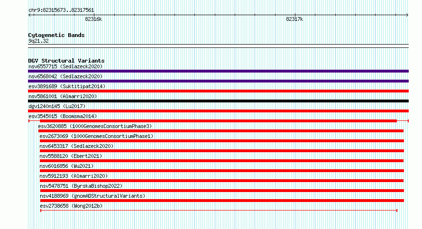422x229 pixels.
Task: Open variant nsv6568042 (Sedlazeck2020) label
Action: coord(65,76)
